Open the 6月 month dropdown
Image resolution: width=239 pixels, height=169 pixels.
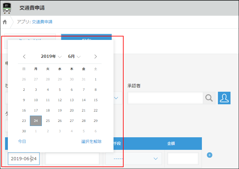[x=74, y=56]
